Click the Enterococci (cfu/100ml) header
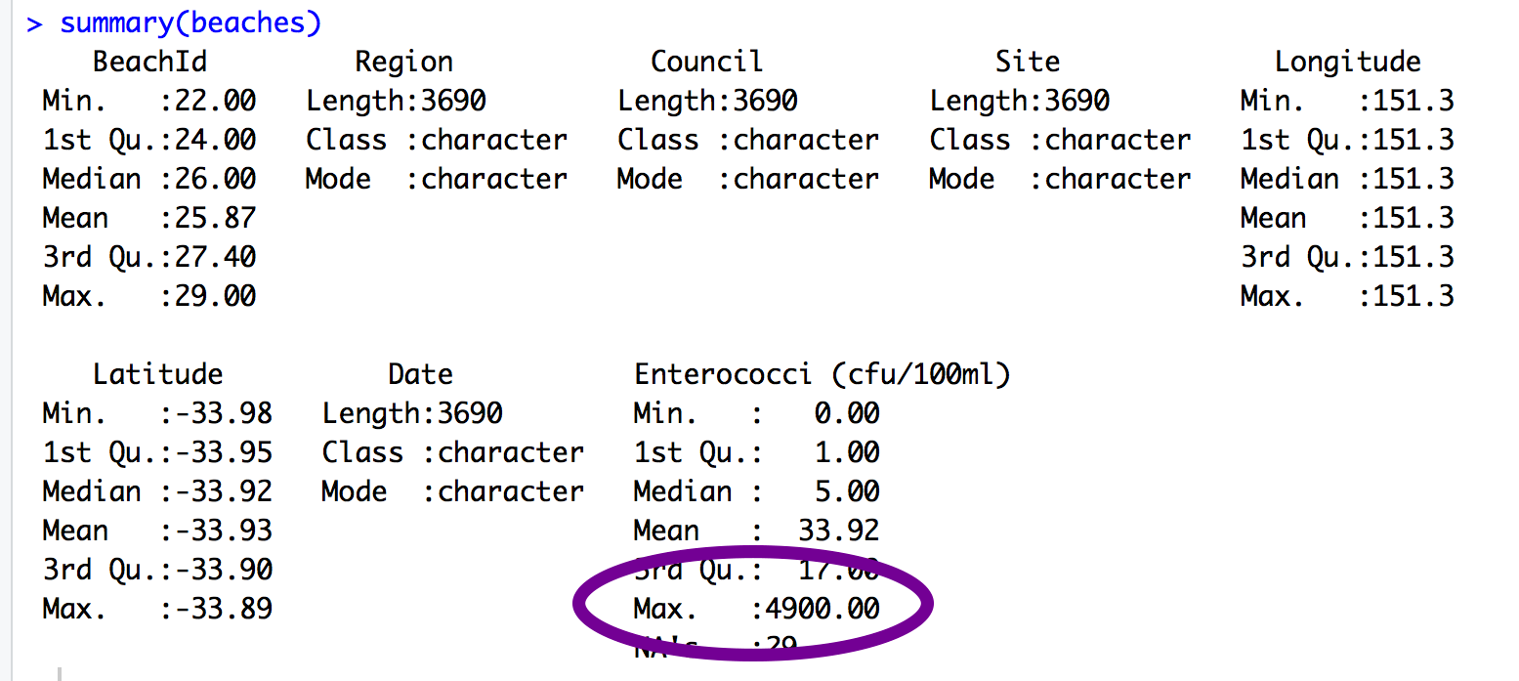The image size is (1519, 681). (822, 374)
